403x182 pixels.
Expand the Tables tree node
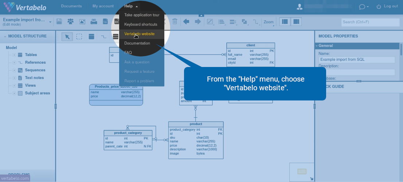[15, 55]
